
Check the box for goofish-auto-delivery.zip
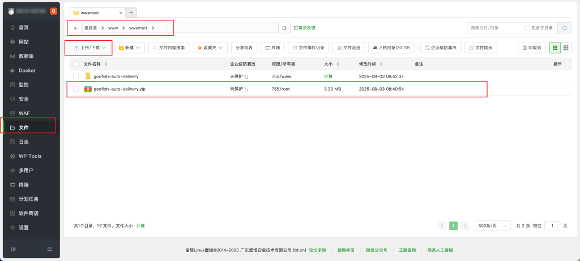[x=76, y=89]
